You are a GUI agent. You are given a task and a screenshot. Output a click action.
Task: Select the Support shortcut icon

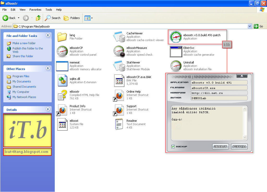pos(119,110)
